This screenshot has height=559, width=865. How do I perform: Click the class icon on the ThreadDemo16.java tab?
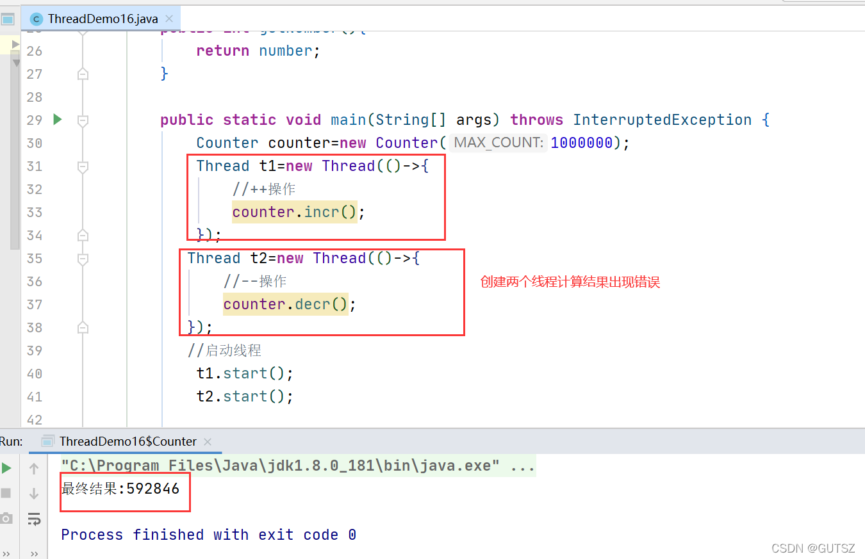coord(37,19)
